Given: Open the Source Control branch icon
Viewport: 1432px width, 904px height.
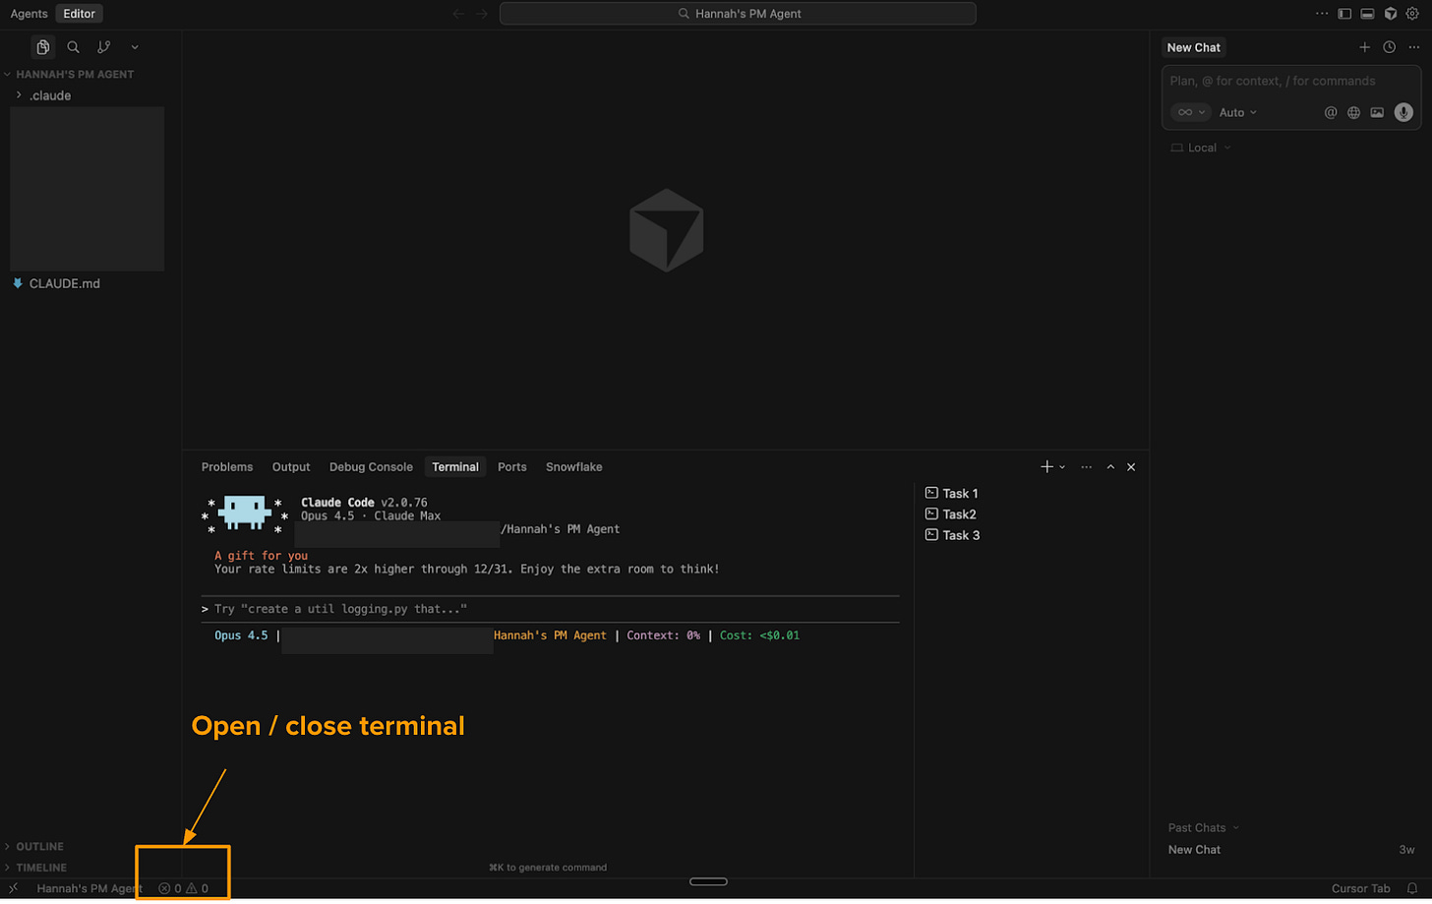Looking at the screenshot, I should 104,47.
